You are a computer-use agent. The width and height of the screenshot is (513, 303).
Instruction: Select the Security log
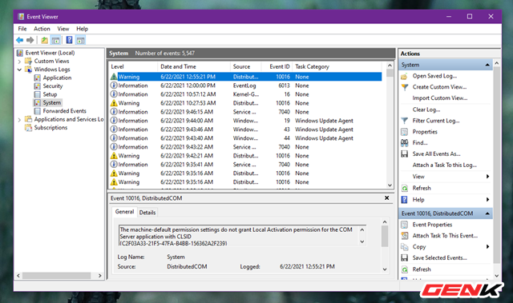click(52, 86)
